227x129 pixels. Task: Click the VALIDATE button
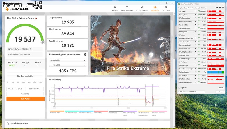tap(25, 94)
